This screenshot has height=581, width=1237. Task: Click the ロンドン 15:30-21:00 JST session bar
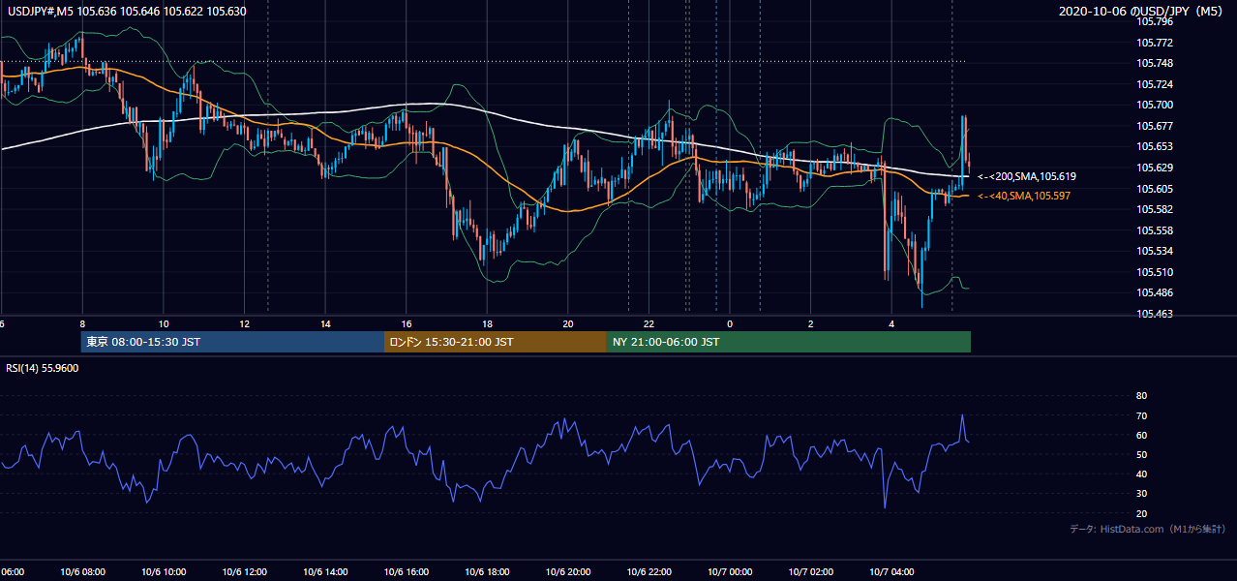(496, 342)
